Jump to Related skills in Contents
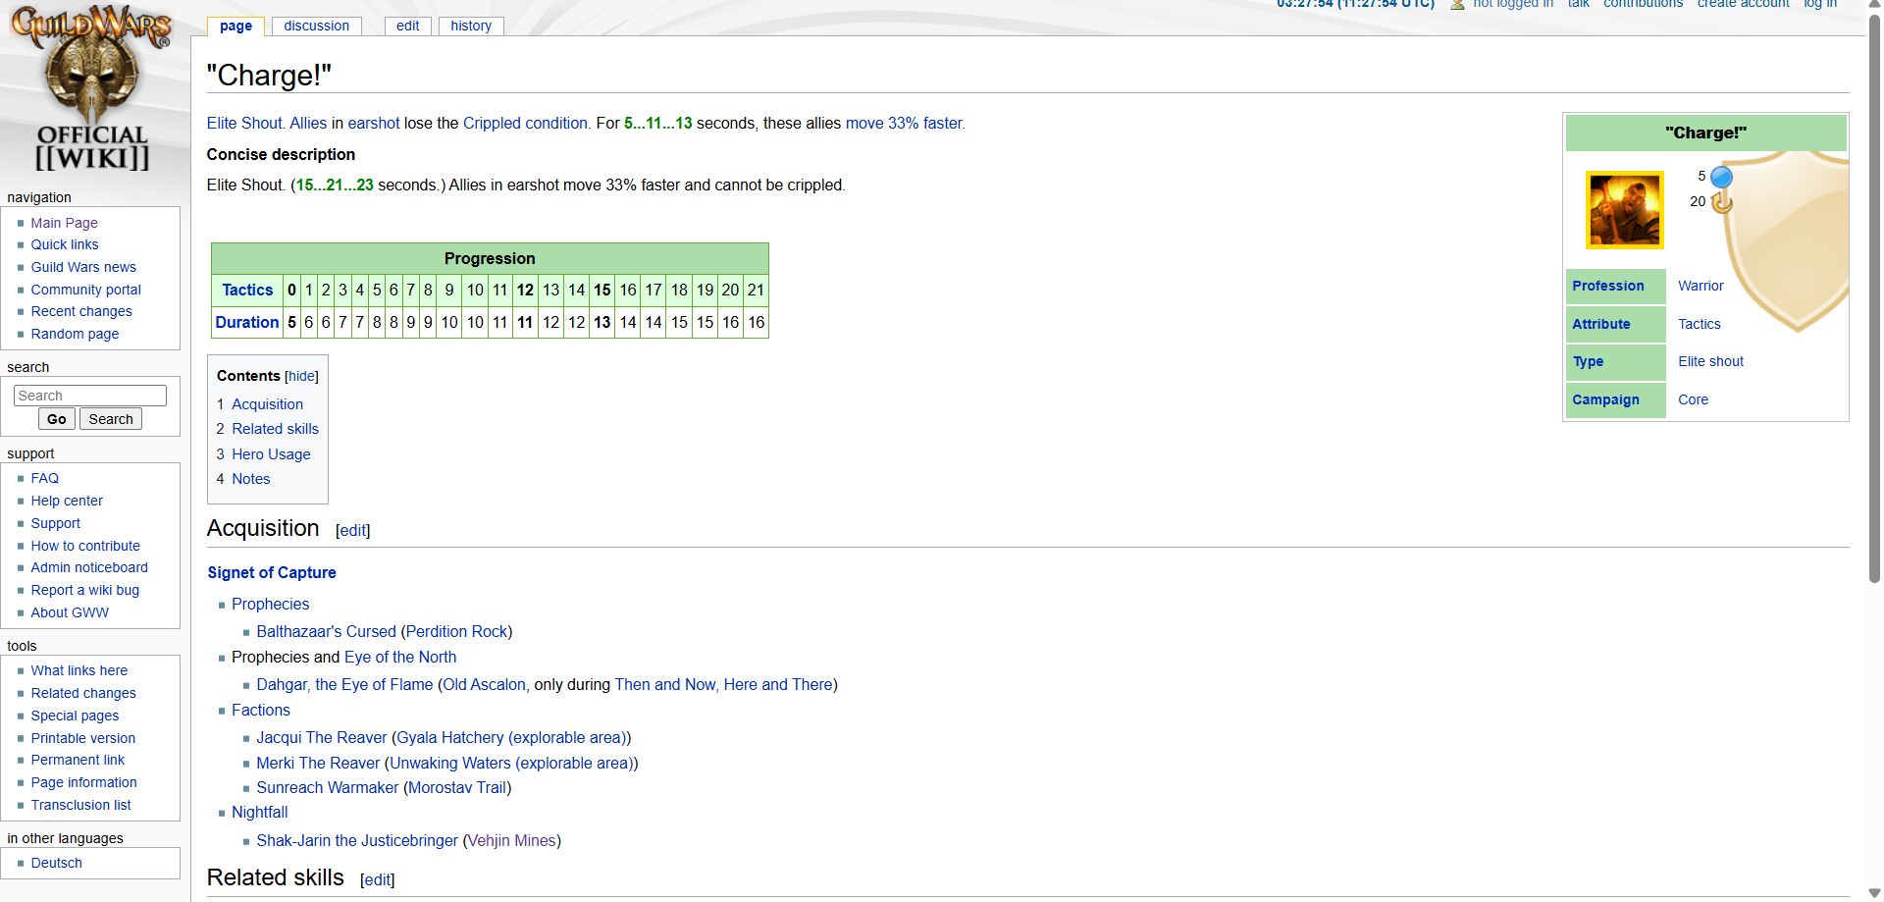This screenshot has width=1884, height=902. pos(275,429)
